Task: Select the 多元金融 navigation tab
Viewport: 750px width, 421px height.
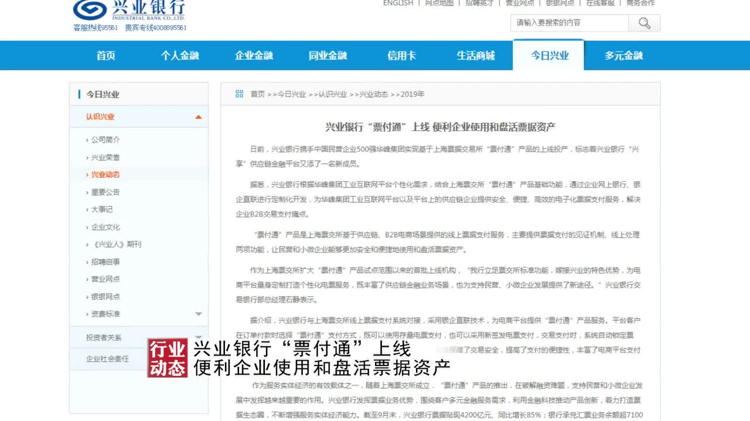Action: [x=623, y=56]
